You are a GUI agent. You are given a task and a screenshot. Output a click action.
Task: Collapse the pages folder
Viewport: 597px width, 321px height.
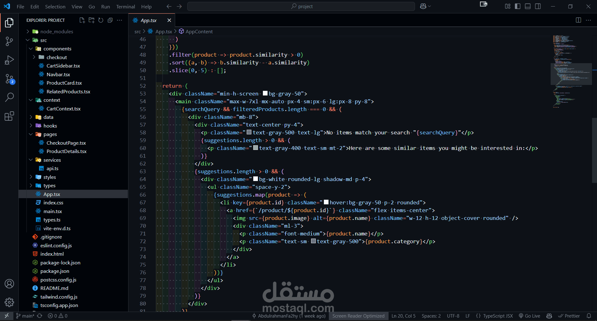tap(73, 134)
